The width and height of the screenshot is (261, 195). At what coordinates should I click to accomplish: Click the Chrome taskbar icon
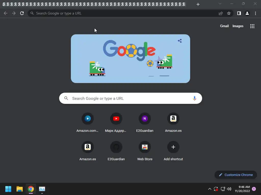tap(31, 189)
